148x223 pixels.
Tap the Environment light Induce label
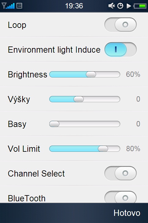54,50
